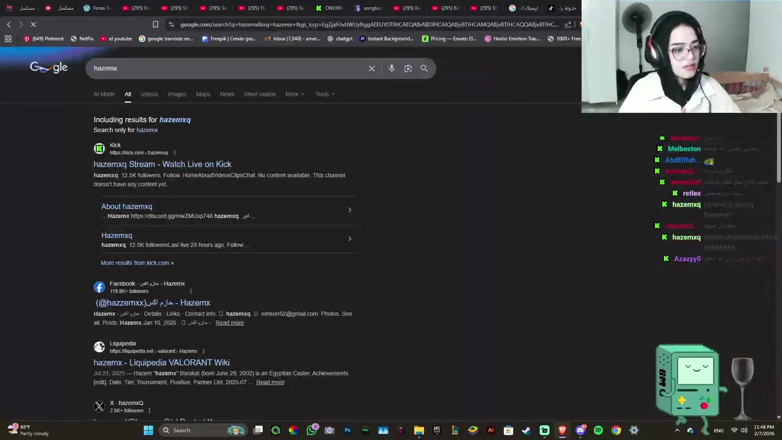The width and height of the screenshot is (782, 440).
Task: Click the magnifier search button in Google
Action: 424,68
